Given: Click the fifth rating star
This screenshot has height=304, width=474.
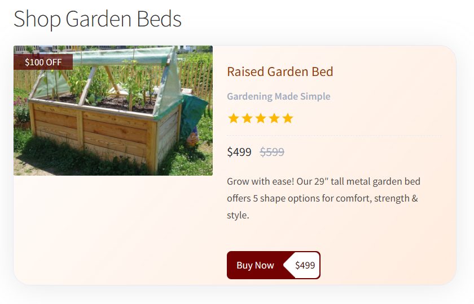Looking at the screenshot, I should click(x=288, y=119).
